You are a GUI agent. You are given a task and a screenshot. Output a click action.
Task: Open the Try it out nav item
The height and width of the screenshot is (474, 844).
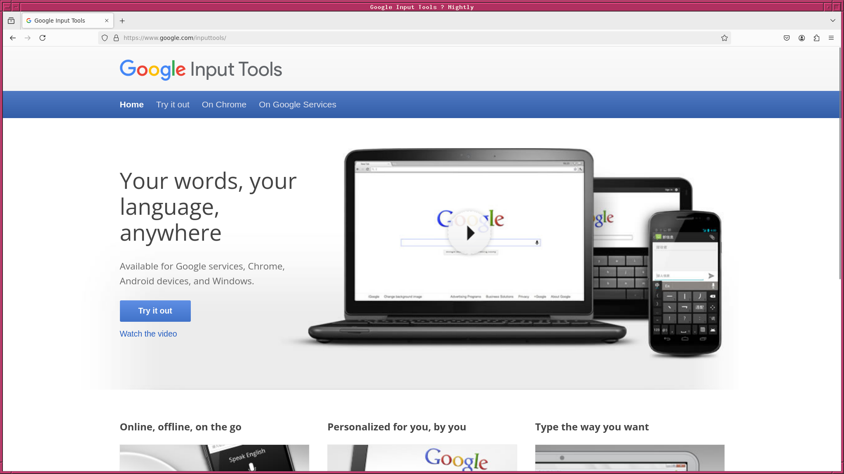(x=173, y=105)
